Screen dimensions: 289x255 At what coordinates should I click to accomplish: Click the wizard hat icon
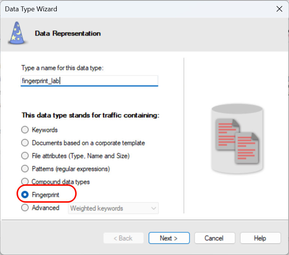[x=17, y=33]
